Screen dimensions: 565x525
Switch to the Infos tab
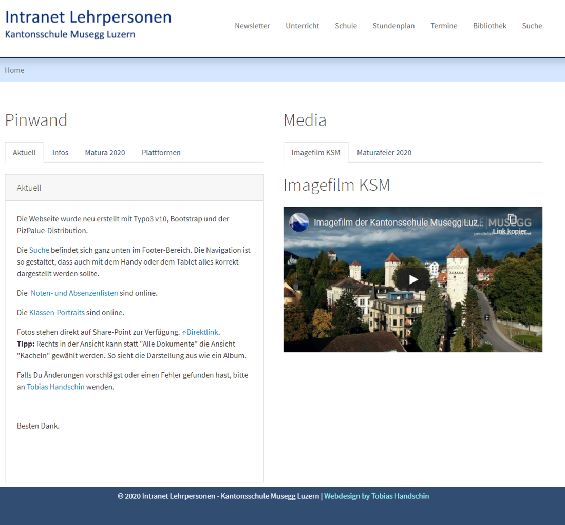click(x=60, y=152)
